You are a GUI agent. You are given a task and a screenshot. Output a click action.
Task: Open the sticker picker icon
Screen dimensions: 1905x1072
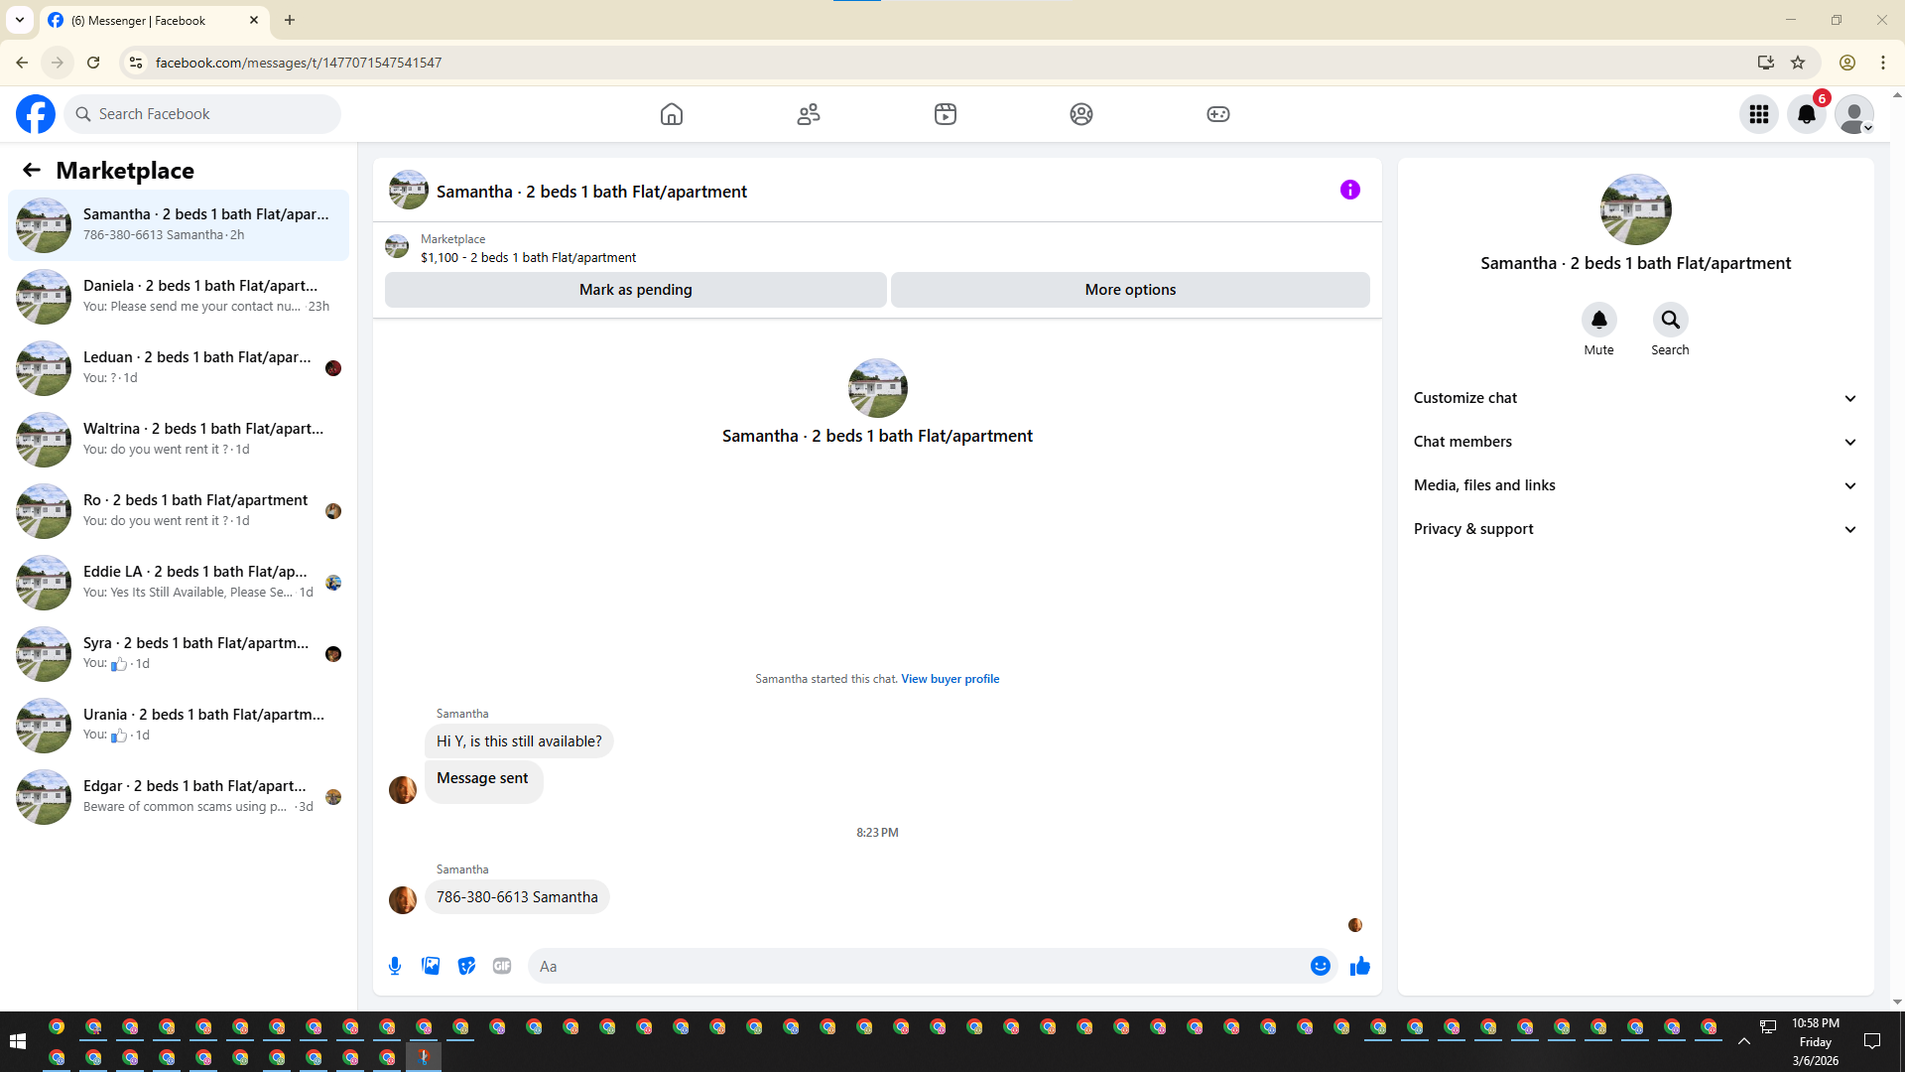pyautogui.click(x=466, y=966)
